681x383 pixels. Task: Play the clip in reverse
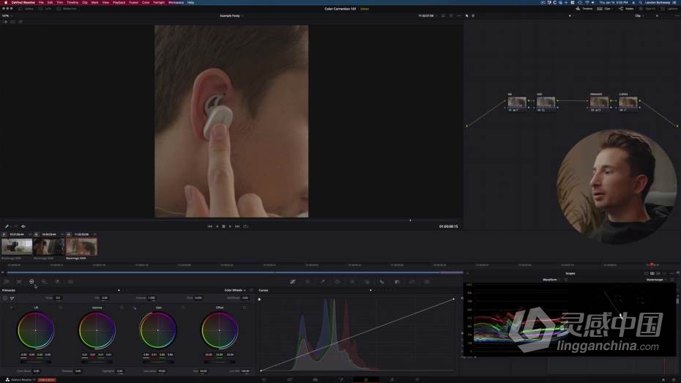pos(217,226)
